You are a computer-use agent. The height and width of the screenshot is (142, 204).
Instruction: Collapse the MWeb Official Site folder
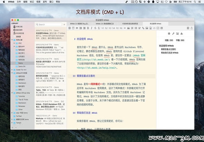click(x=12, y=93)
